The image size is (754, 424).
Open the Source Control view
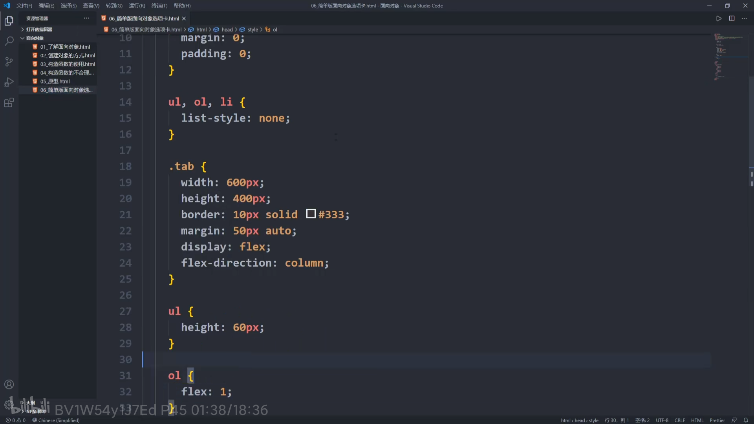9,62
